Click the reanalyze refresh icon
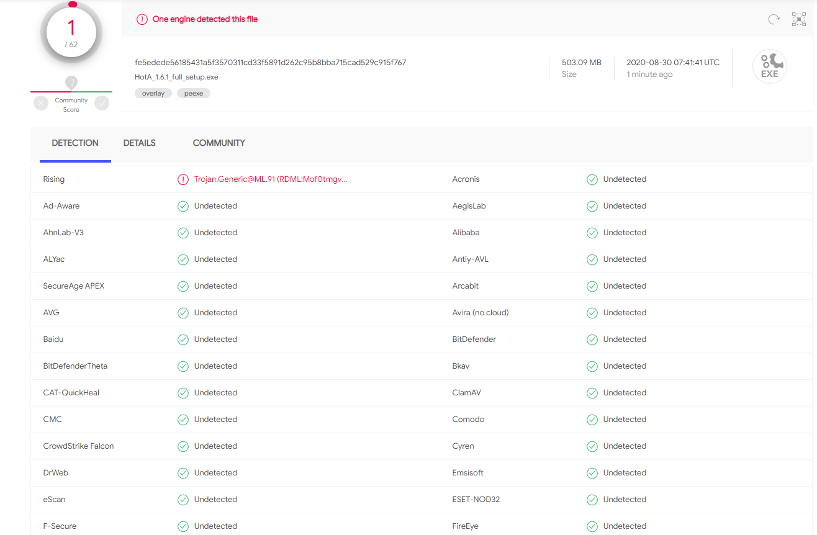The height and width of the screenshot is (535, 817). [774, 19]
